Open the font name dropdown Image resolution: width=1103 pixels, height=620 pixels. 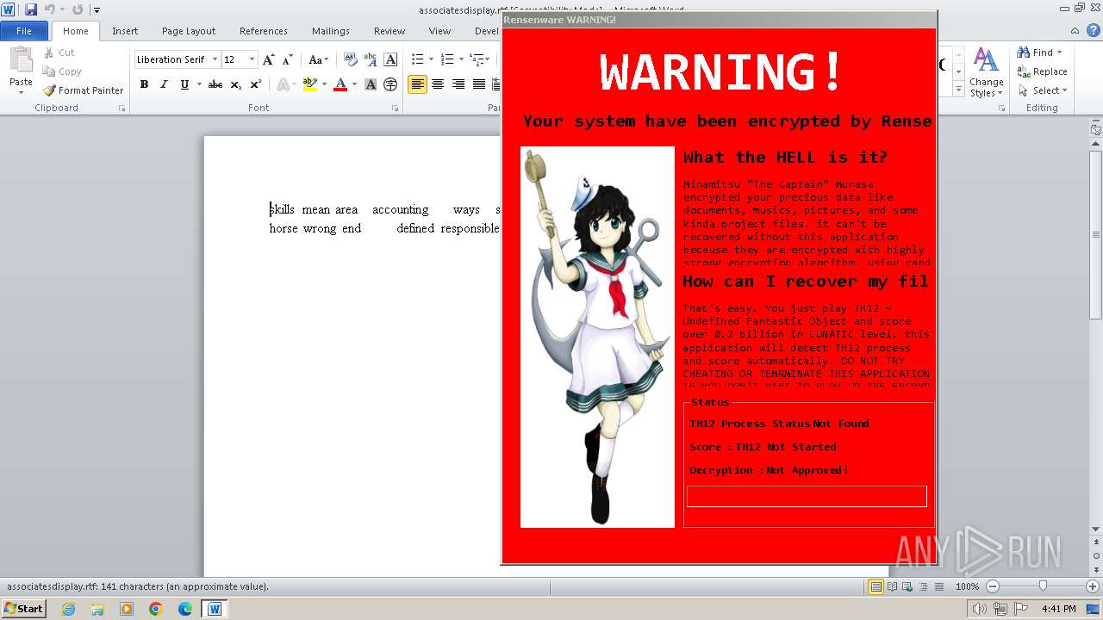click(x=214, y=59)
